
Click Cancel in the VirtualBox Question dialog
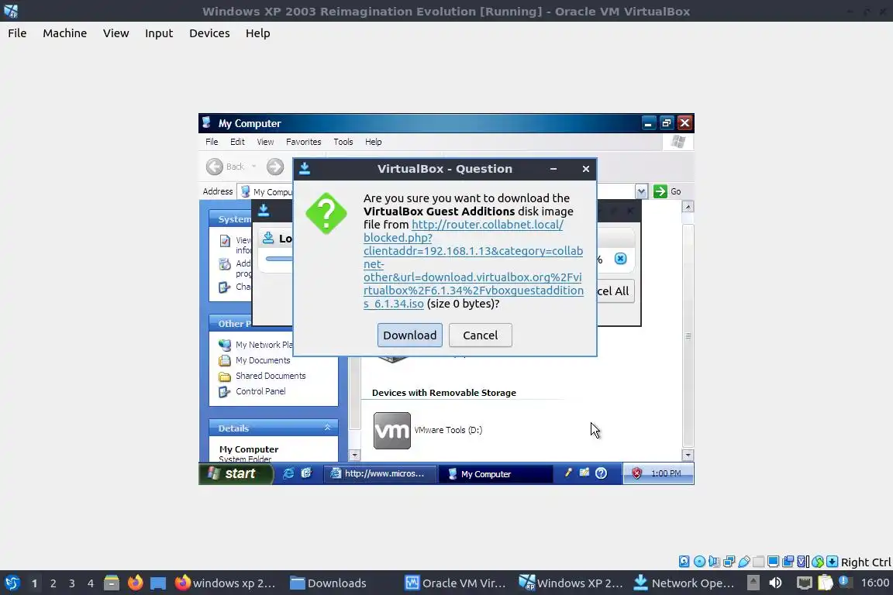pyautogui.click(x=480, y=335)
